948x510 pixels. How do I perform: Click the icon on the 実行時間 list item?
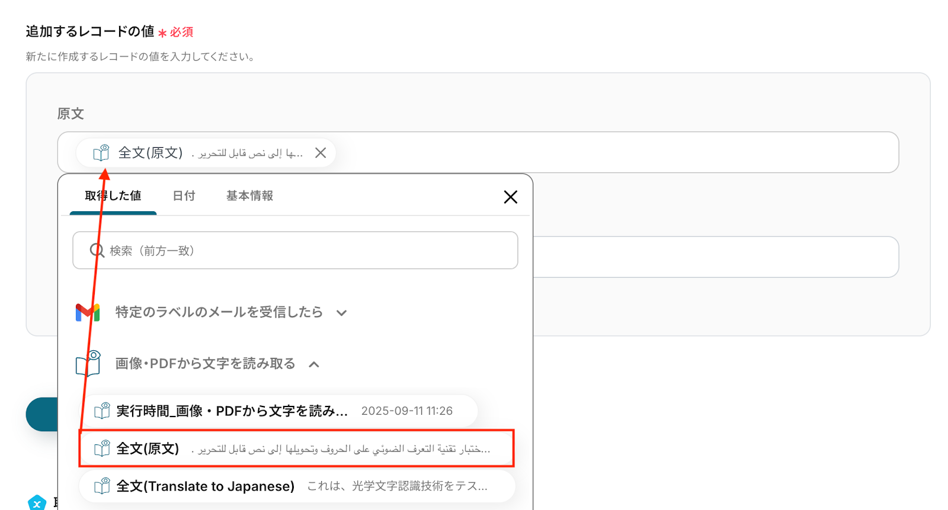click(103, 411)
